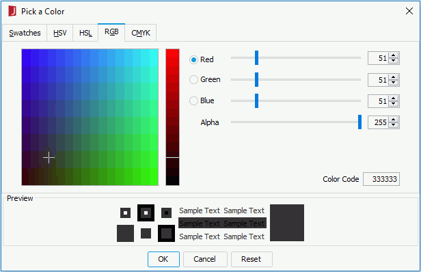
Task: Switch to the CMYK tab
Action: click(x=141, y=33)
